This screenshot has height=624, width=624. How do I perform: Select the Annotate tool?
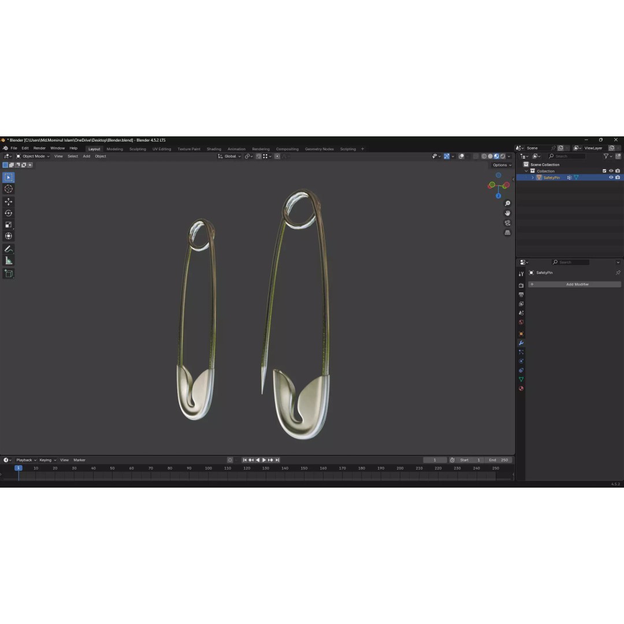click(x=8, y=249)
